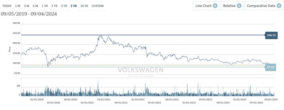Switch to the 1 M range
The image size is (284, 110).
(17, 6)
